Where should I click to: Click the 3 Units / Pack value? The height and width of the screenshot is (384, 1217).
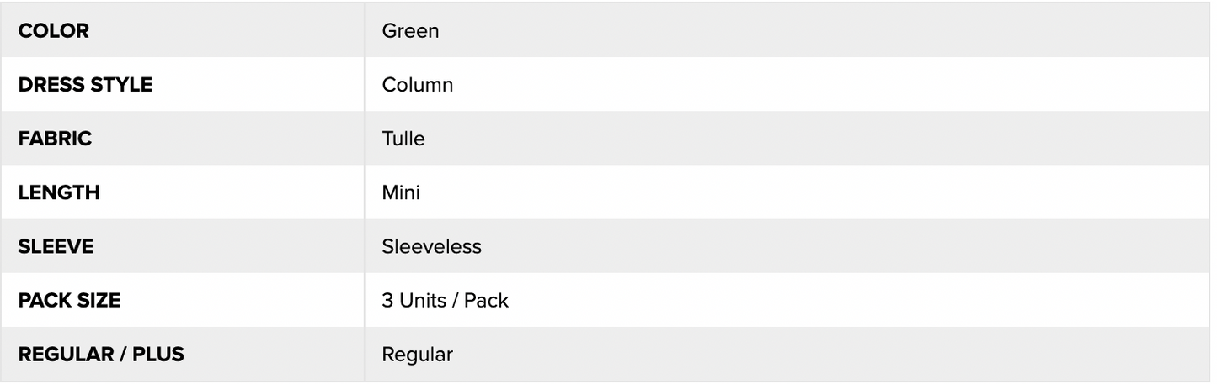(x=445, y=300)
